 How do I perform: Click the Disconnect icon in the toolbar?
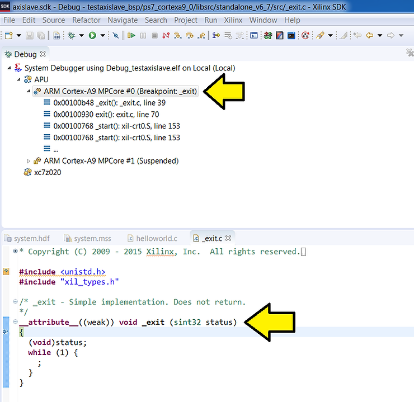[x=166, y=35]
